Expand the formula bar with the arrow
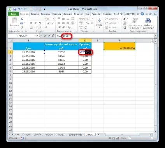Image resolution: width=165 pixels, height=148 pixels. click(x=156, y=36)
